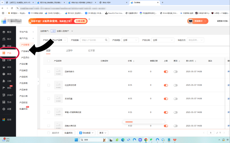230x143 pixels.
Task: Click the 产品搜索 product name input field
Action: point(95,40)
